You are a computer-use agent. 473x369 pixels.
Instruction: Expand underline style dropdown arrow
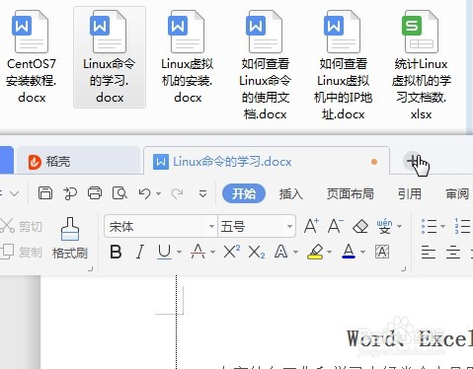(x=179, y=253)
